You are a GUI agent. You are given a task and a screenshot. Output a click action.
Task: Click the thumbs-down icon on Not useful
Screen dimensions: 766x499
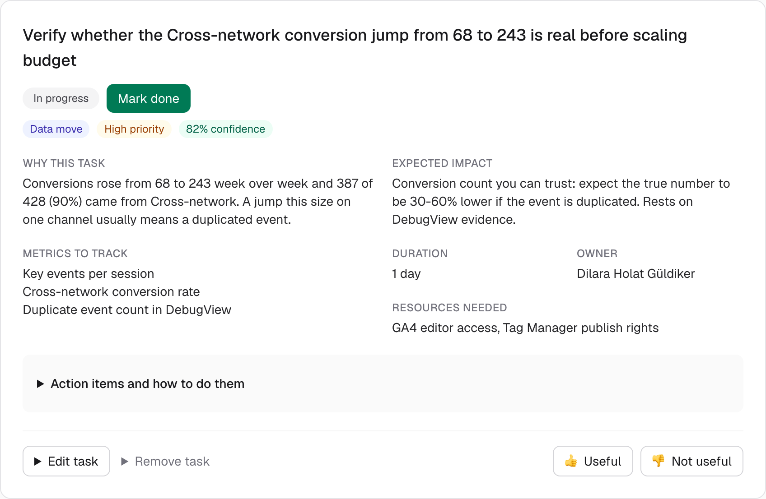(659, 461)
